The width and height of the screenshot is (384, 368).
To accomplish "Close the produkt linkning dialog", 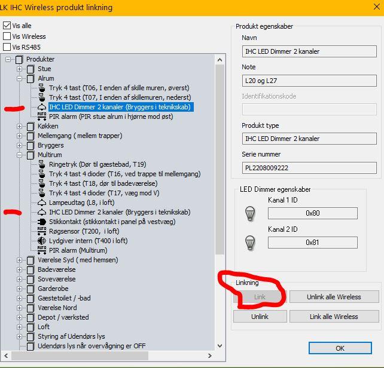I will 377,7.
